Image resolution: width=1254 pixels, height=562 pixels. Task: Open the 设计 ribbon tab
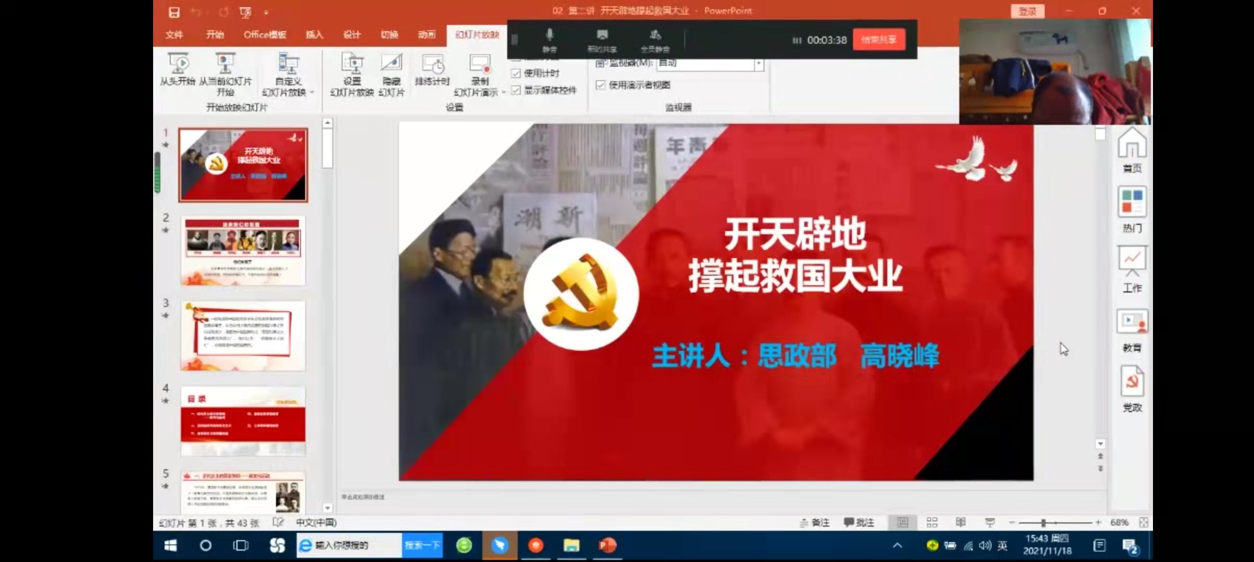pyautogui.click(x=352, y=34)
